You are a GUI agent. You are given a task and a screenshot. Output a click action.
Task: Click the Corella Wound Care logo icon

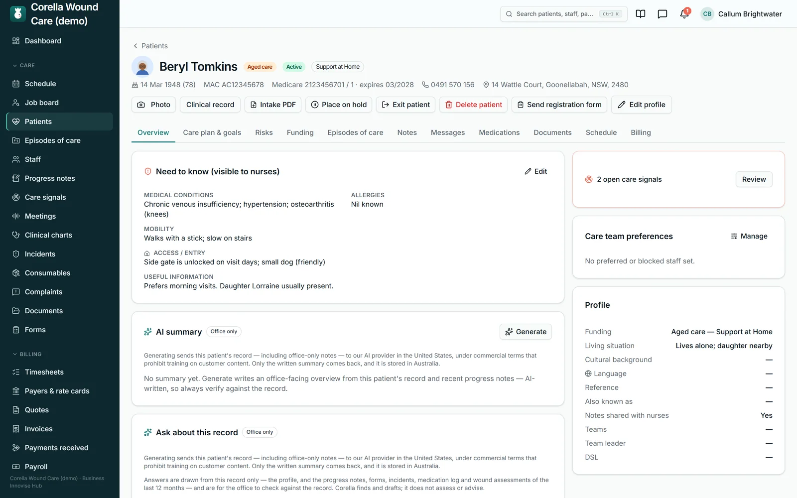click(18, 14)
